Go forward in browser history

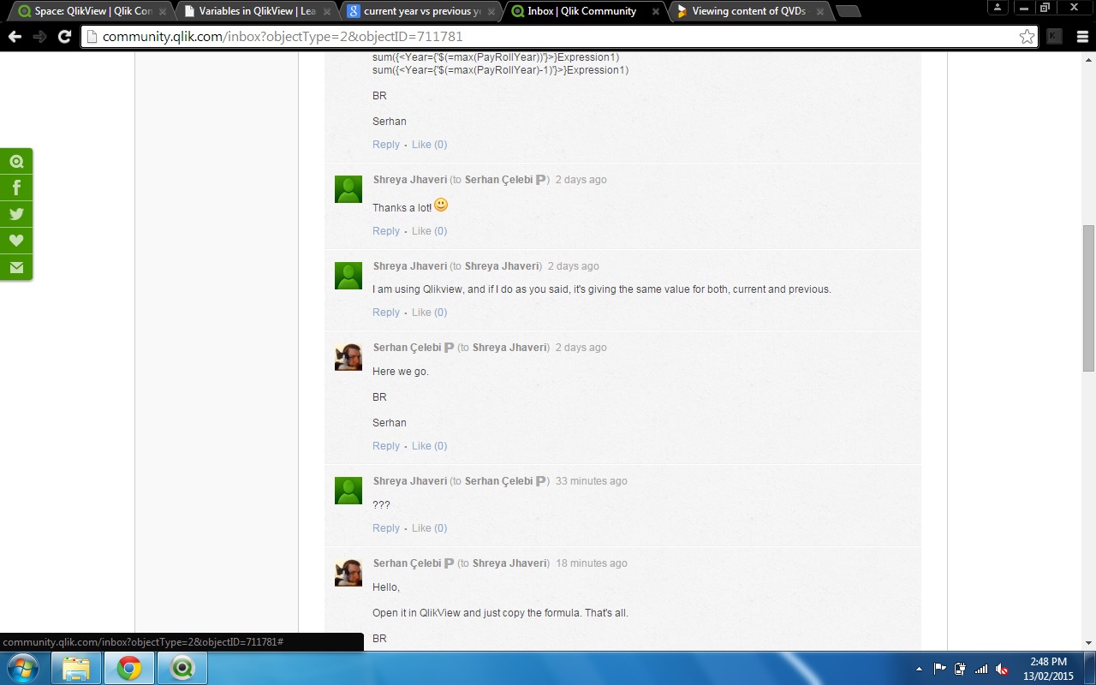point(39,37)
